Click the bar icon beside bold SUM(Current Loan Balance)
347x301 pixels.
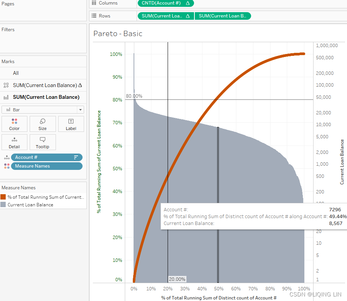pos(6,97)
